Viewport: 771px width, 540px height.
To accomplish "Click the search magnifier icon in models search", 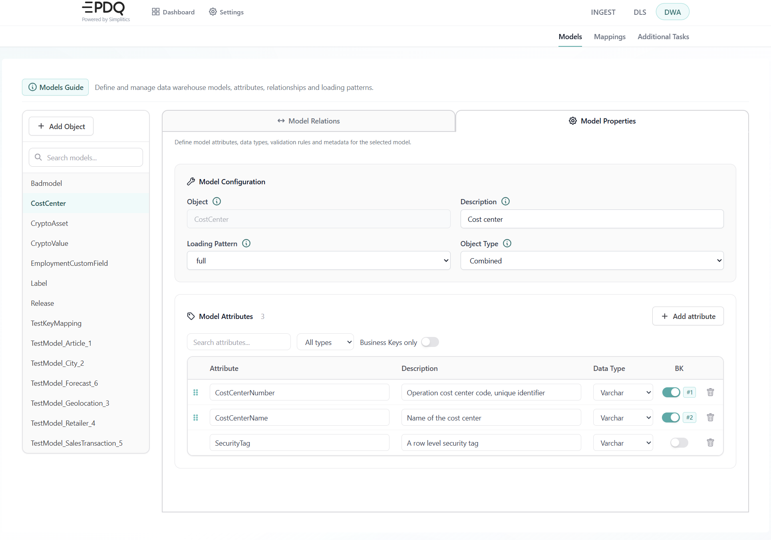I will pos(38,157).
